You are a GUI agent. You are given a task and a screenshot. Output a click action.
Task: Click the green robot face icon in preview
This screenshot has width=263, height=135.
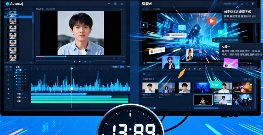coord(221,33)
